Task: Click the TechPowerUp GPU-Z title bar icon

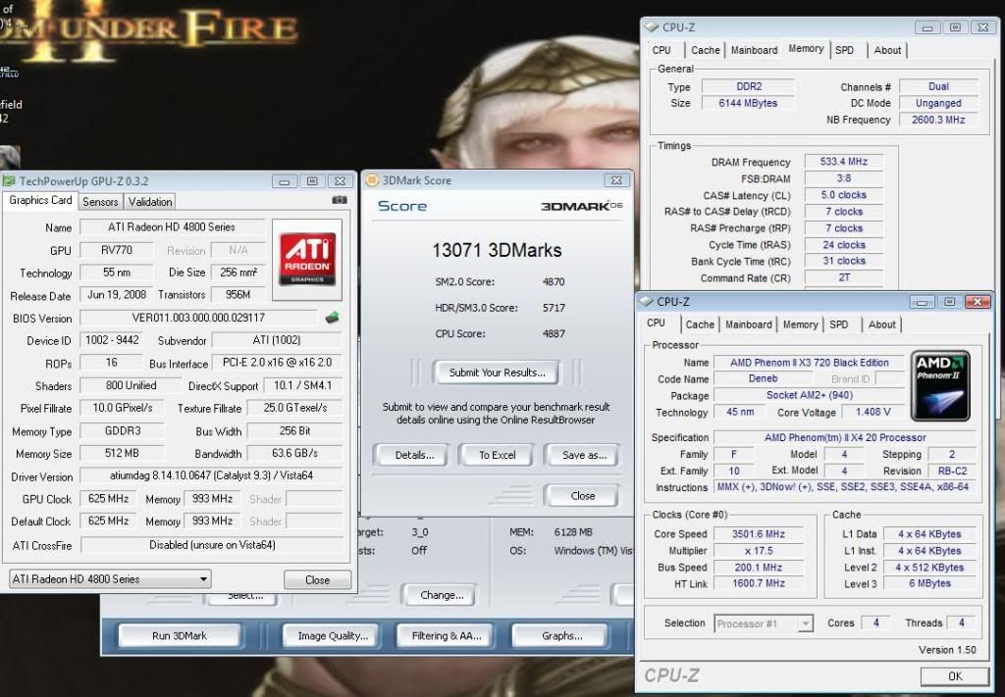Action: click(x=9, y=181)
